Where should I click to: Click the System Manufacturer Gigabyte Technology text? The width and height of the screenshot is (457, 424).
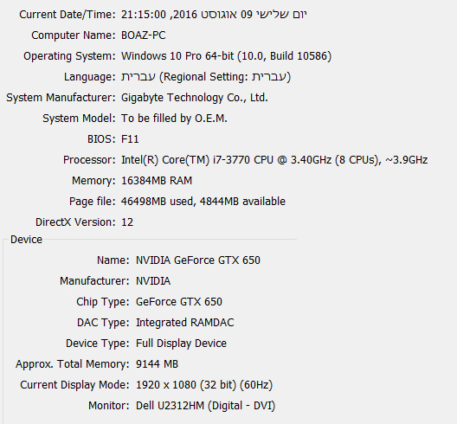[195, 98]
